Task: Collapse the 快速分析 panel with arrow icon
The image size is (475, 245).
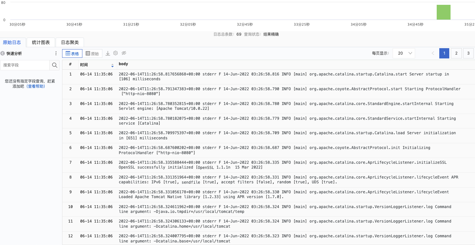Action: pos(3,54)
